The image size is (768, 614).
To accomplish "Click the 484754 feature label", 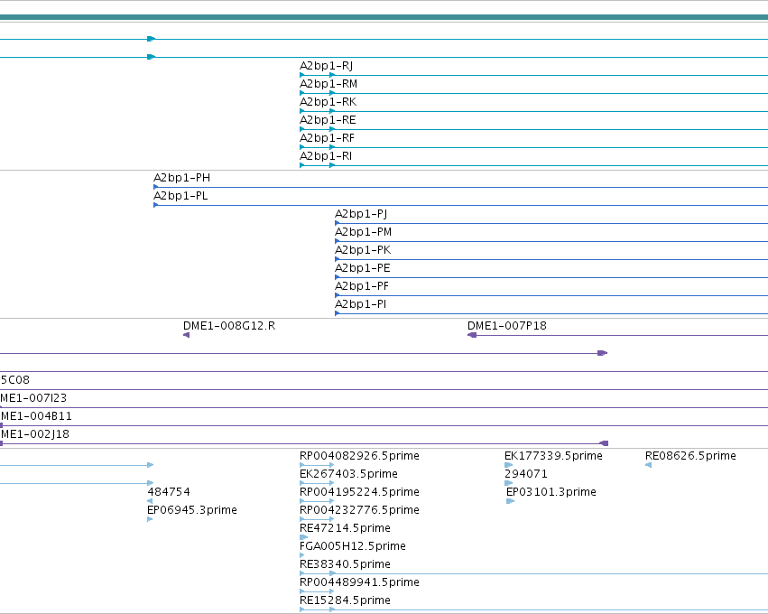I will tap(169, 492).
